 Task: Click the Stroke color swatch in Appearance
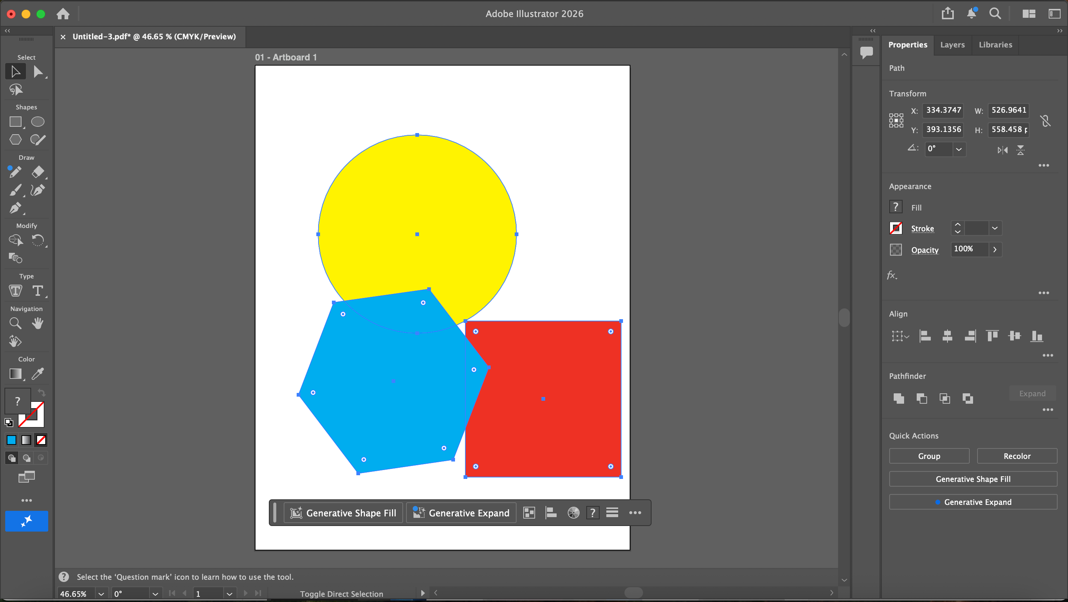(896, 228)
